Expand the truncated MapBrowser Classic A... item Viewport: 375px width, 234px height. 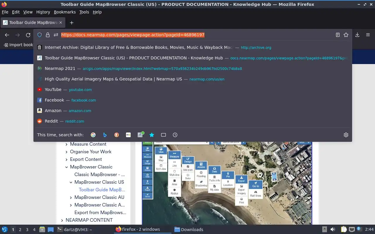tap(71, 205)
